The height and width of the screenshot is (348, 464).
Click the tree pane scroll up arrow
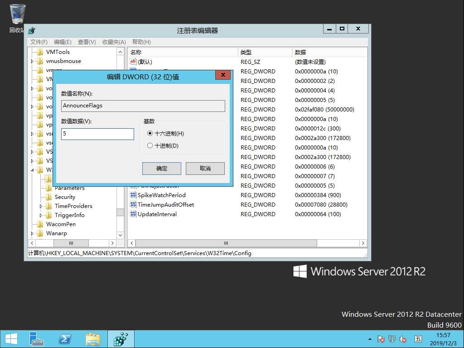120,52
